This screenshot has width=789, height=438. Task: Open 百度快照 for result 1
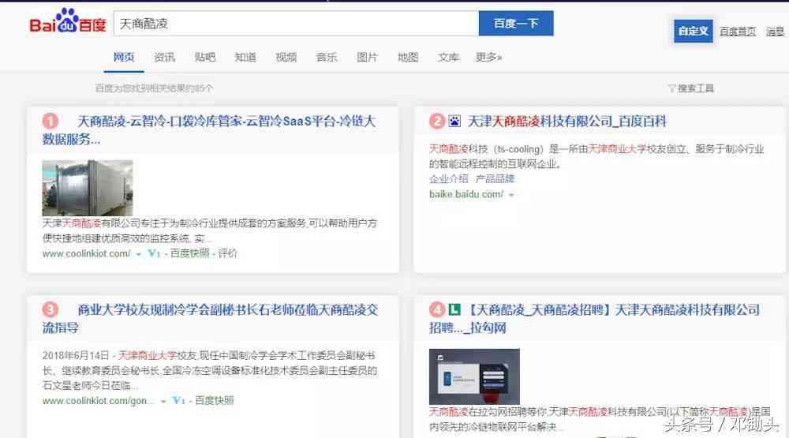[189, 253]
